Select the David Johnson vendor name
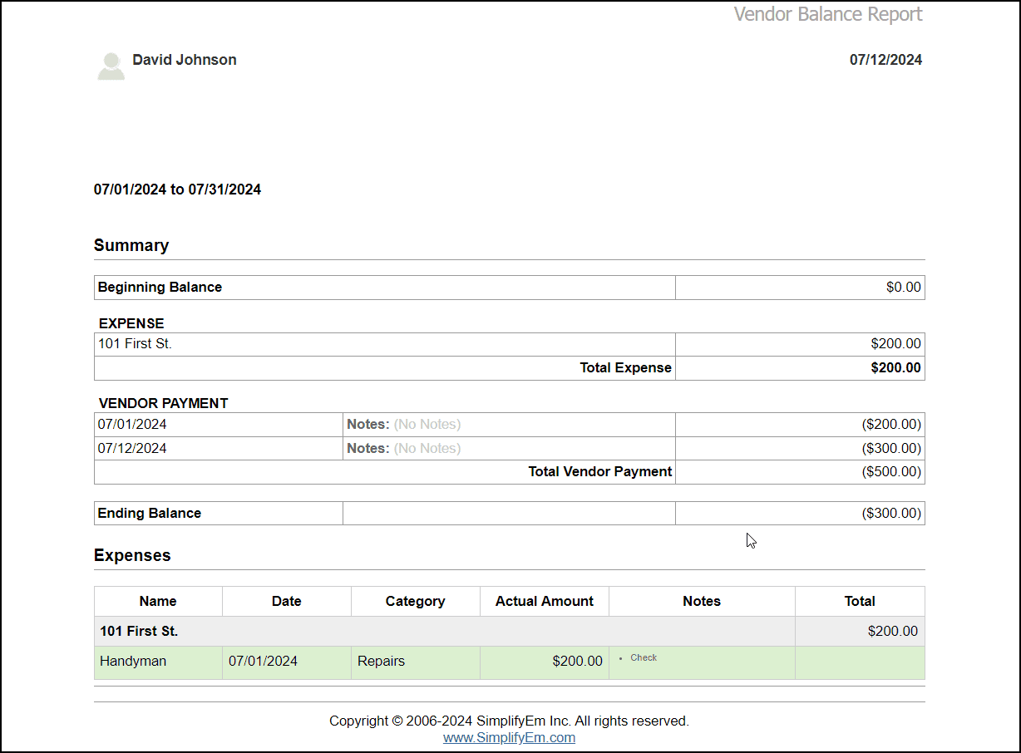This screenshot has height=753, width=1021. 185,60
